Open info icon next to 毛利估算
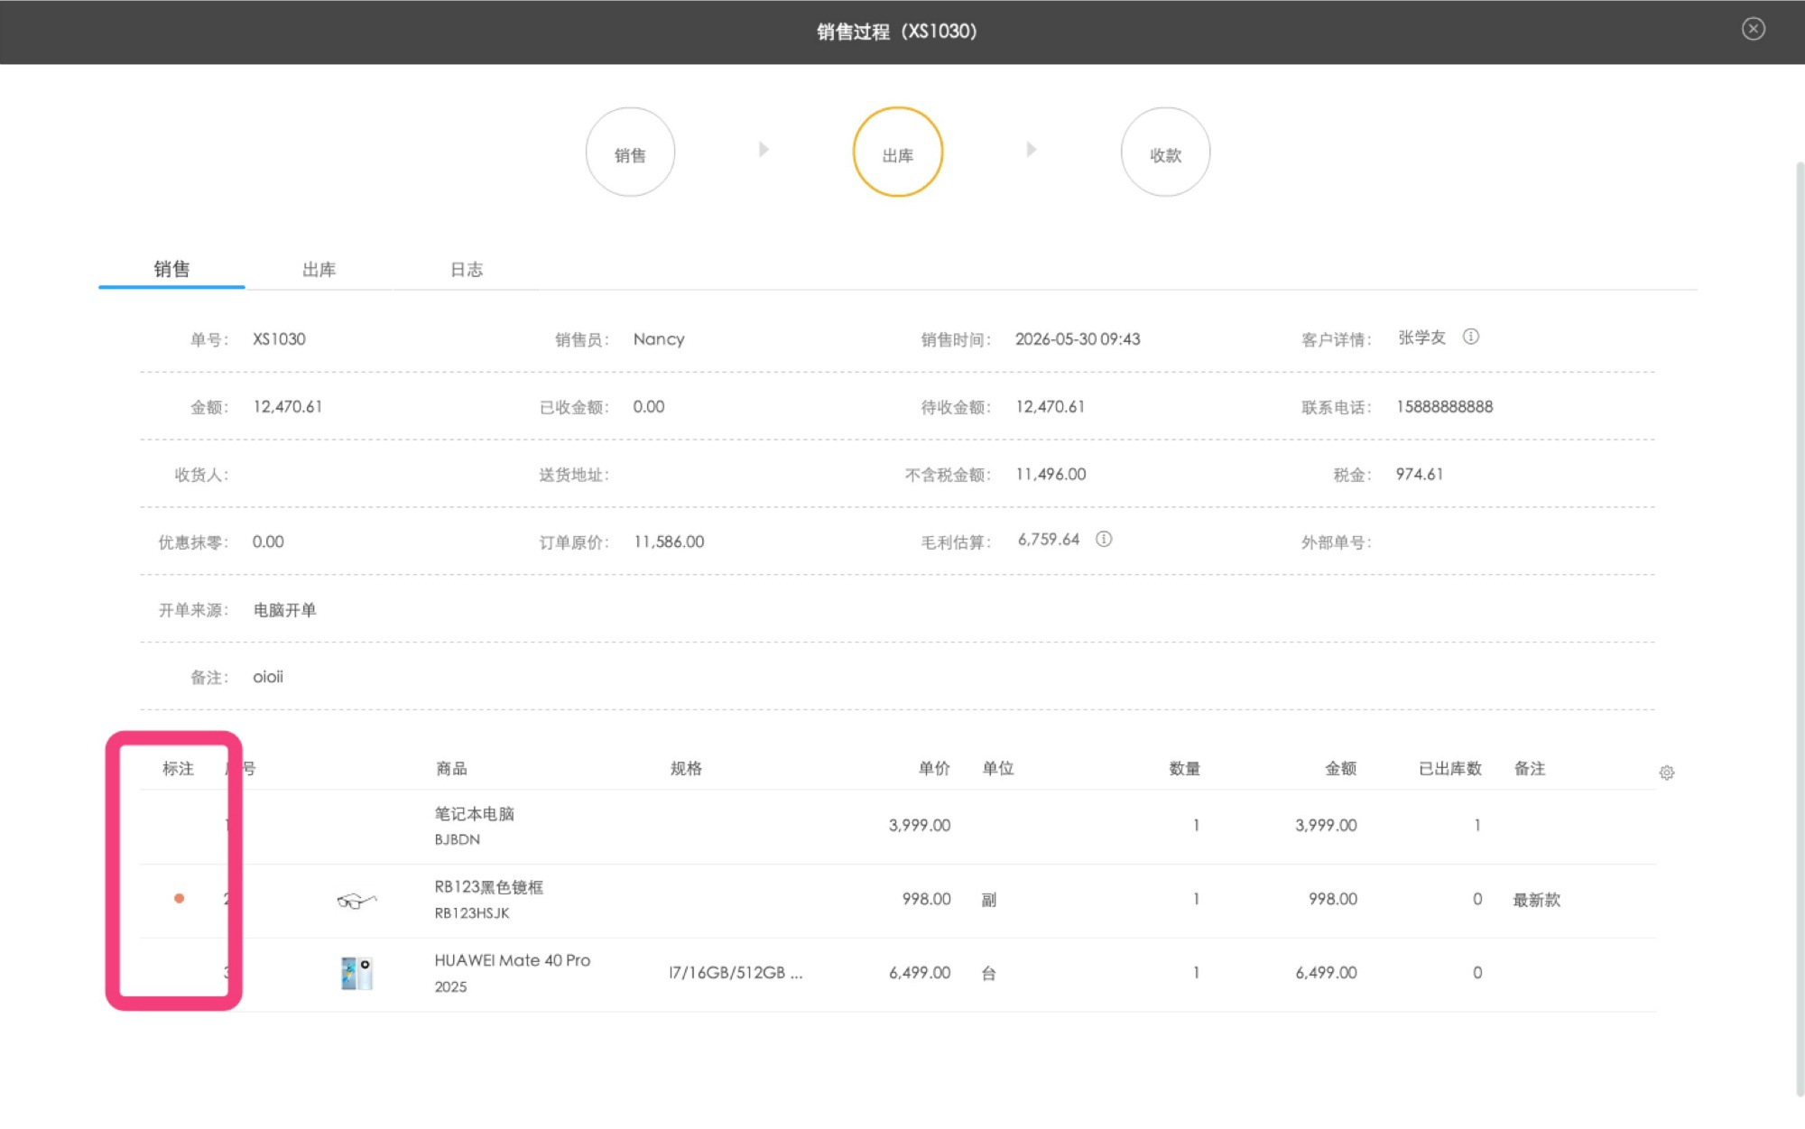Image resolution: width=1805 pixels, height=1129 pixels. pos(1103,539)
